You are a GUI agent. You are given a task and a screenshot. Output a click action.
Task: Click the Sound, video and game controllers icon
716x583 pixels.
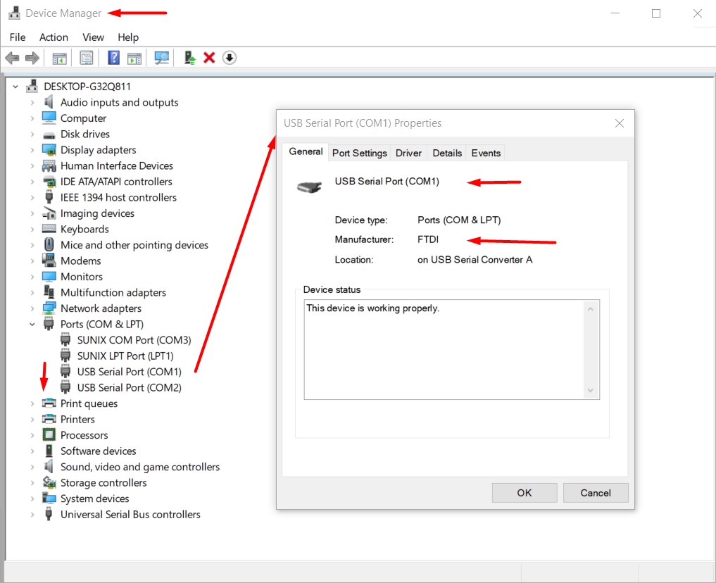[x=49, y=466]
